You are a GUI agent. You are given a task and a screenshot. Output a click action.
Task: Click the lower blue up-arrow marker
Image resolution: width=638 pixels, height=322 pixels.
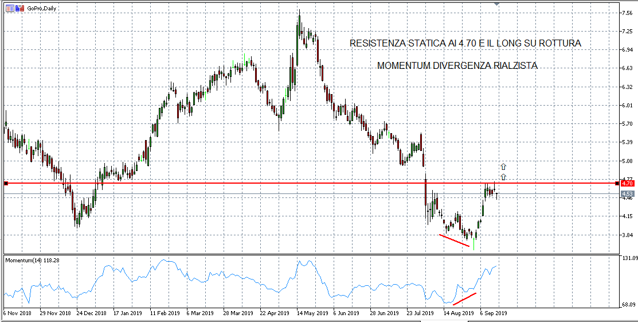coord(503,177)
